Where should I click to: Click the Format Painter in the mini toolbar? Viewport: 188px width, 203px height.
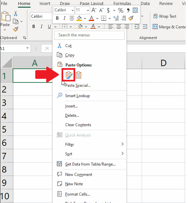tap(131, 18)
